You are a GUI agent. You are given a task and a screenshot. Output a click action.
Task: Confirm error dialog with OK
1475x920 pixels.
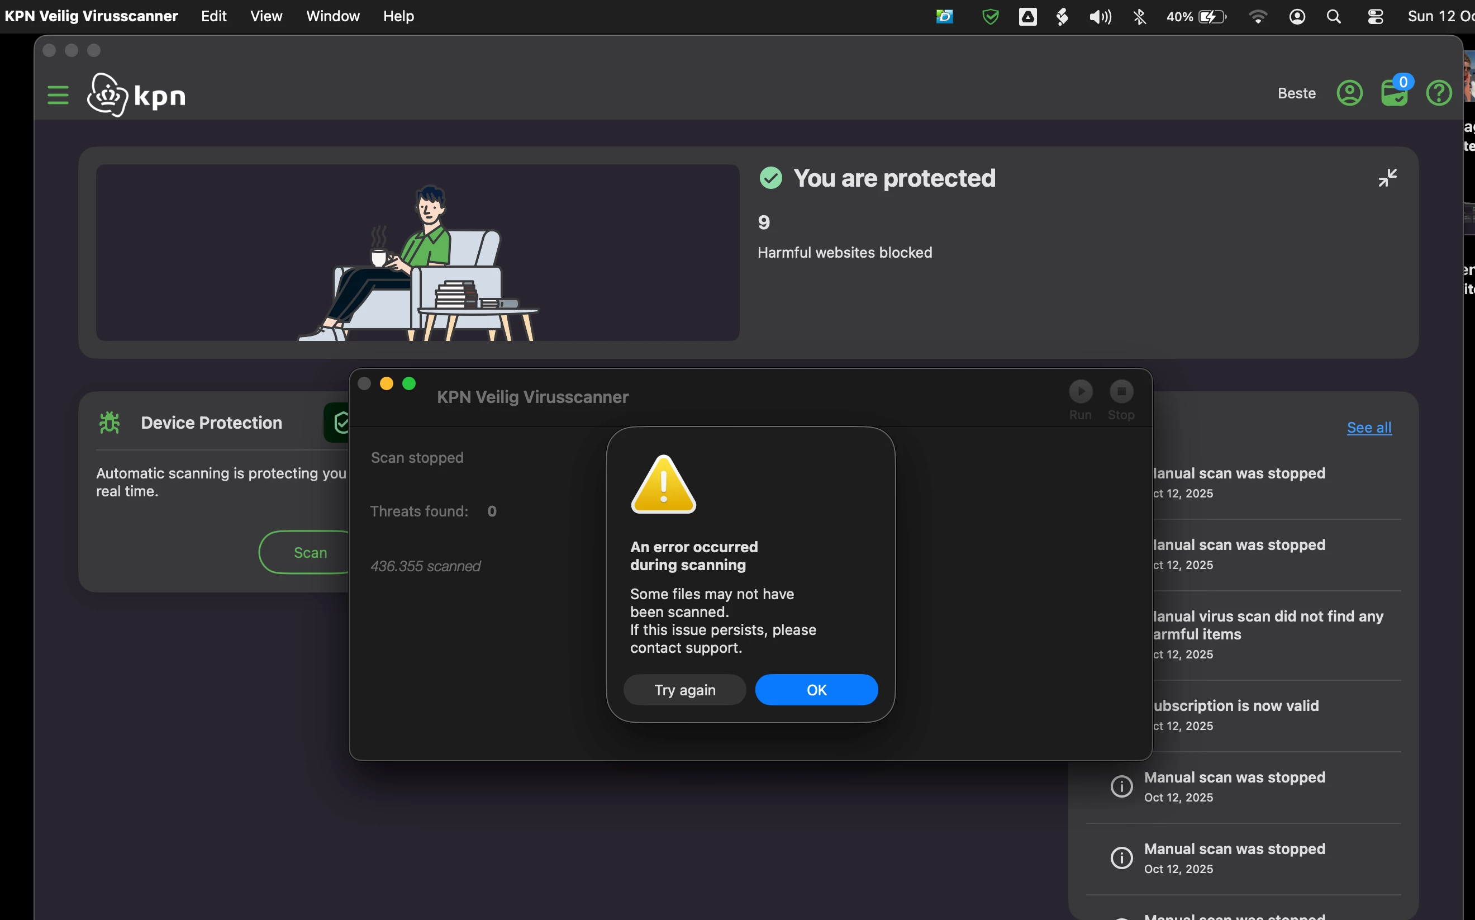[816, 690]
